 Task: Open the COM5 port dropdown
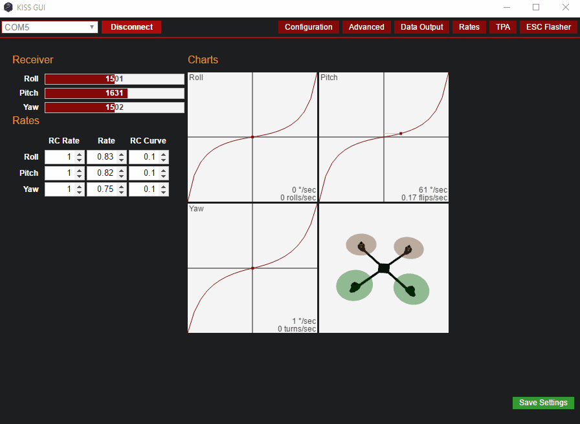point(50,27)
